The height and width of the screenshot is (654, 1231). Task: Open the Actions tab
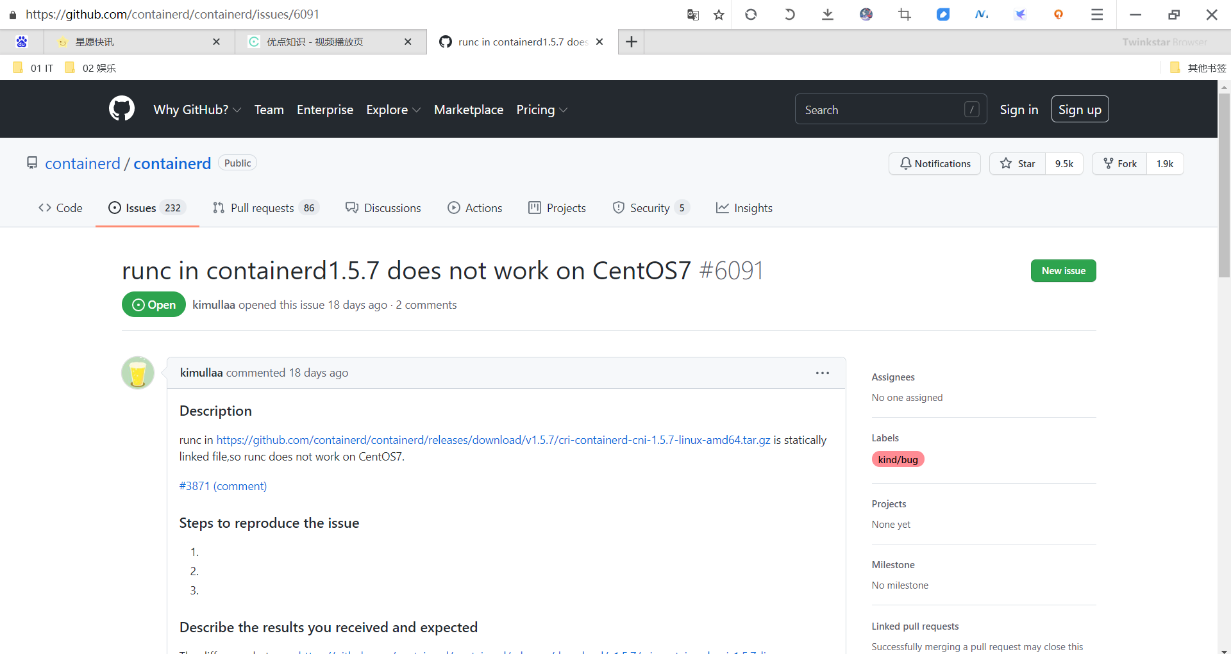(x=475, y=208)
